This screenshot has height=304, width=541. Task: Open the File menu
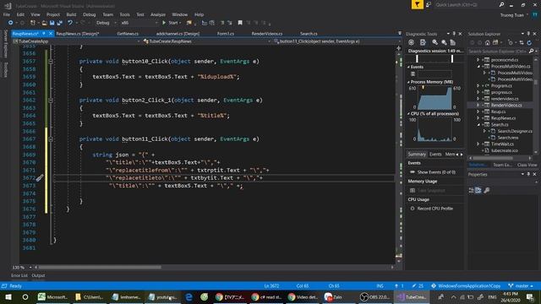coord(7,14)
